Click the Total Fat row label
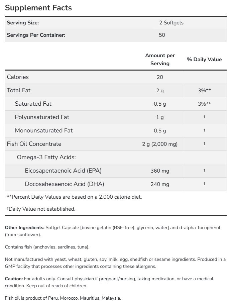The width and height of the screenshot is (232, 301). pos(19,90)
